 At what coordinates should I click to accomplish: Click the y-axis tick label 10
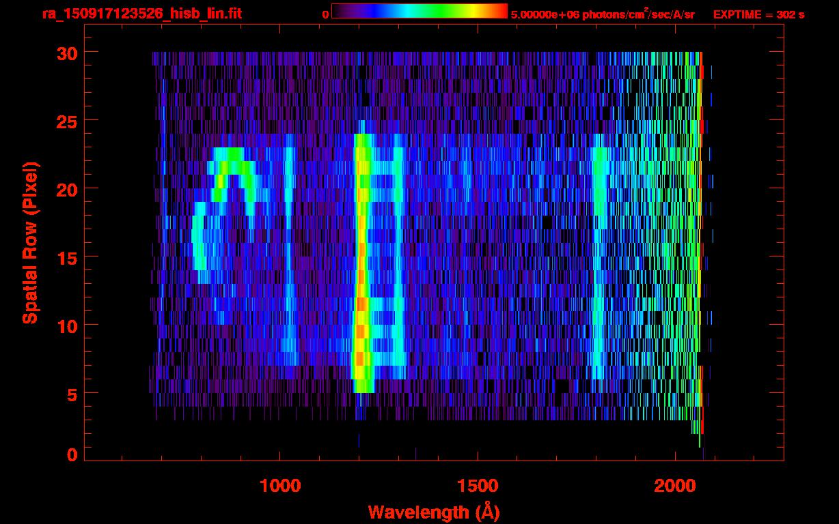click(66, 325)
